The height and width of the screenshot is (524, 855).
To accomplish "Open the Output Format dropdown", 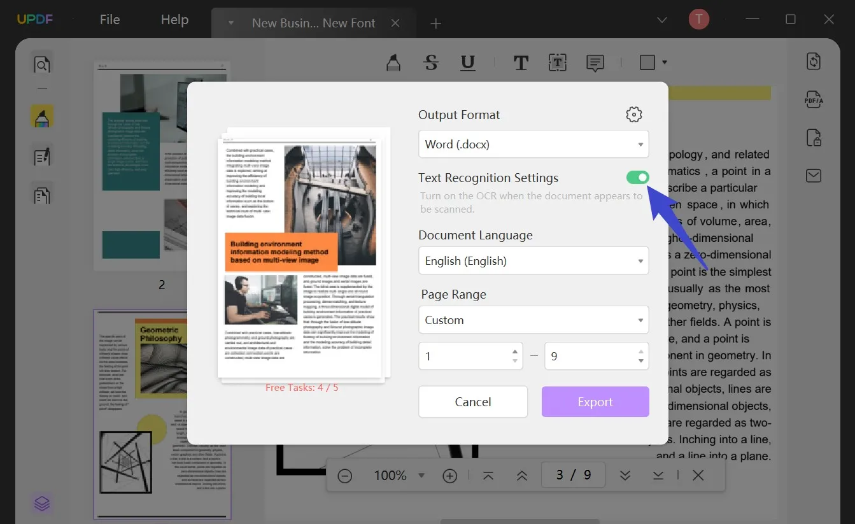I will (533, 145).
